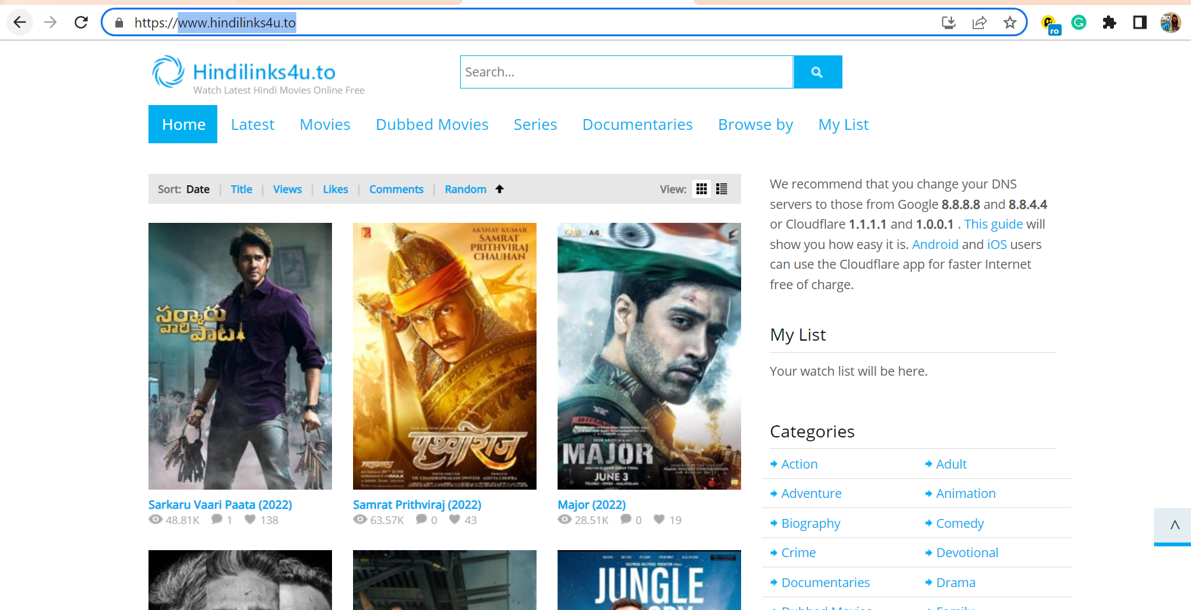Click the blue search magnifier button
The image size is (1191, 610).
817,72
